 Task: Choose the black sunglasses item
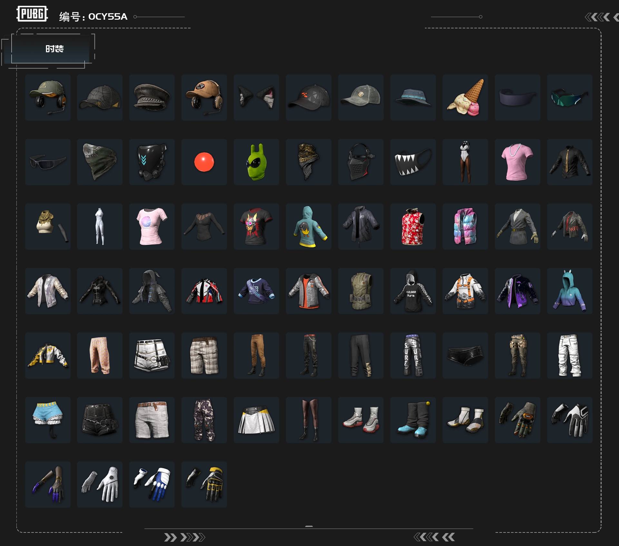(48, 162)
